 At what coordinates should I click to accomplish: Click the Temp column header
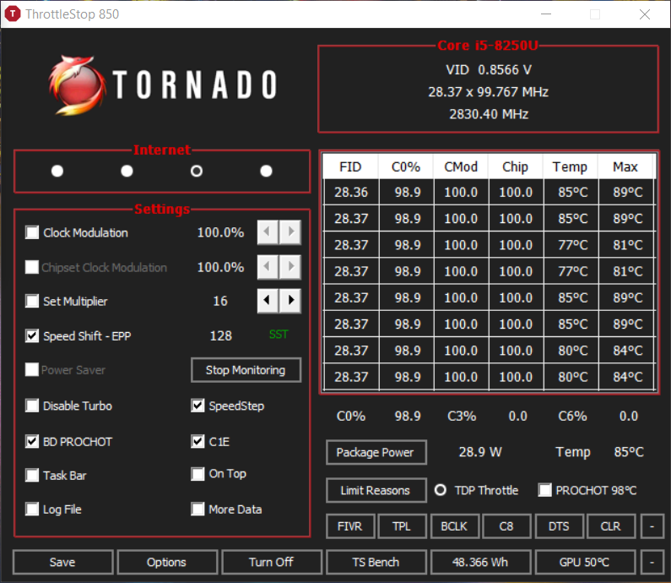pyautogui.click(x=571, y=166)
